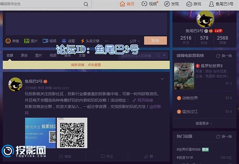This screenshot has height=164, width=239.
Task: Open the 网页链接 link icon in the post
Action: point(134,100)
